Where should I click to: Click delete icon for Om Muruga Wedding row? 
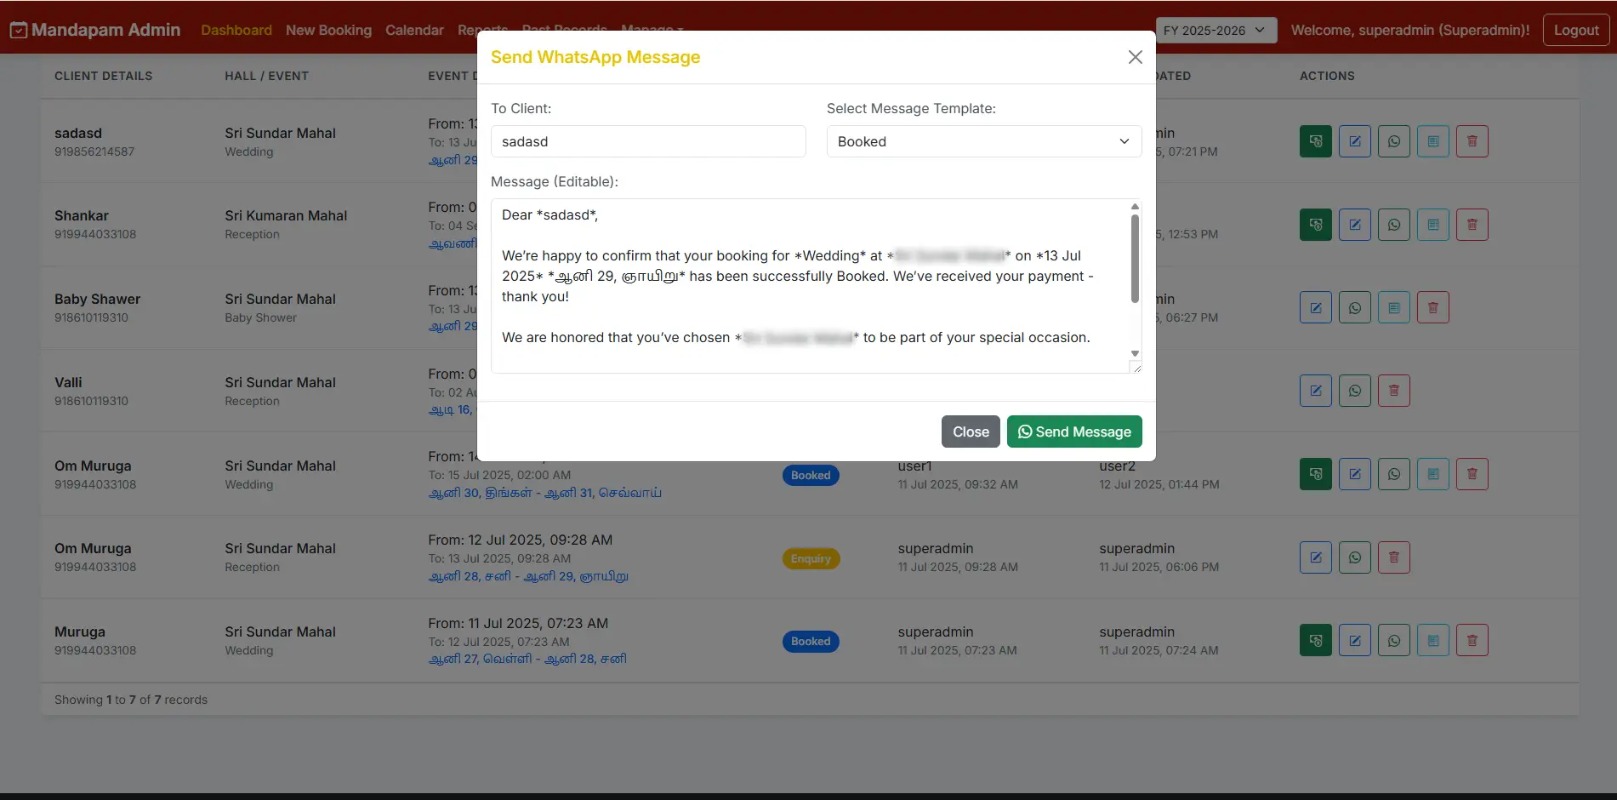[x=1472, y=474]
